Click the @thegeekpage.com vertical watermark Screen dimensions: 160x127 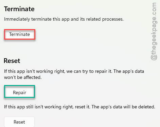point(154,31)
